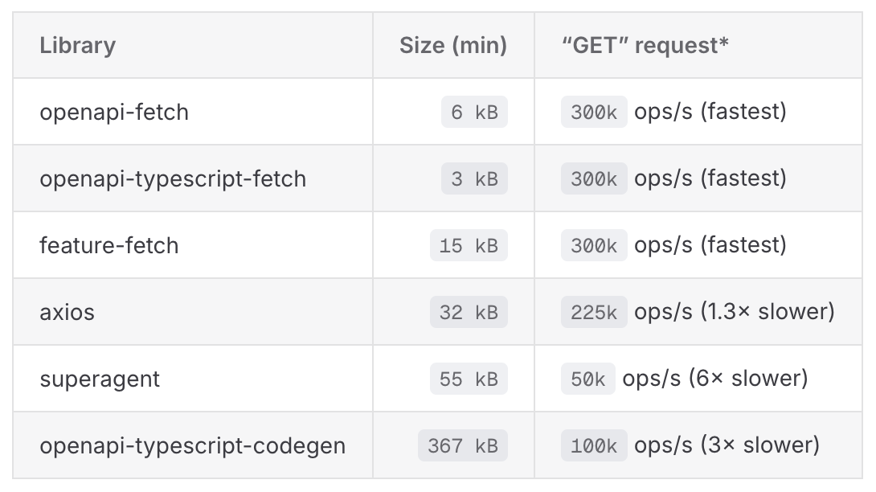This screenshot has height=492, width=876.
Task: Click the feature-fetch library cell
Action: coord(109,245)
